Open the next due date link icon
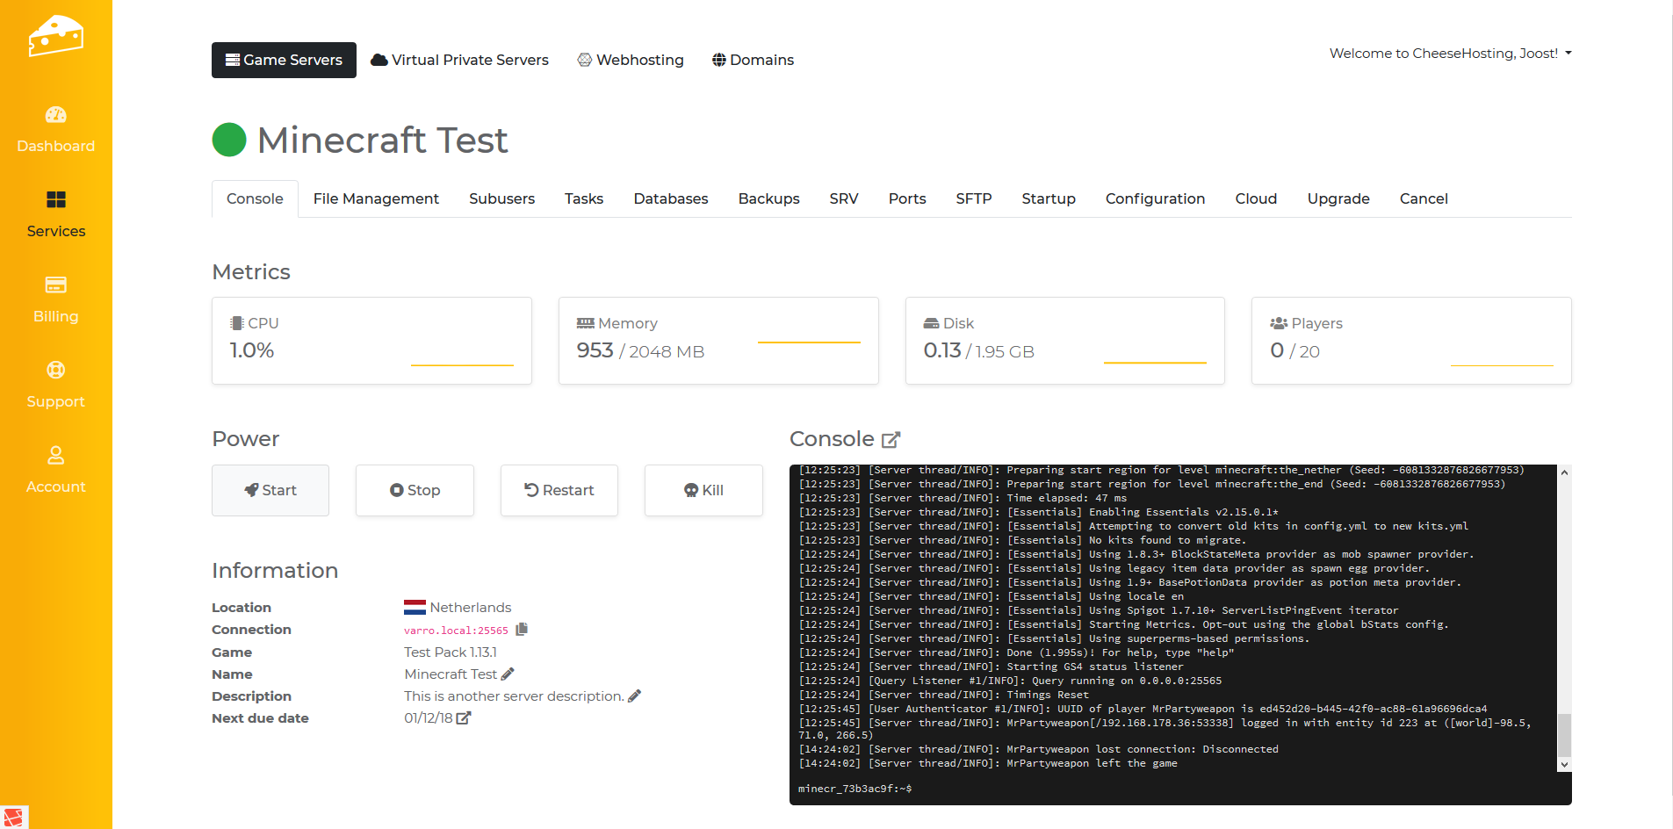 pyautogui.click(x=464, y=718)
